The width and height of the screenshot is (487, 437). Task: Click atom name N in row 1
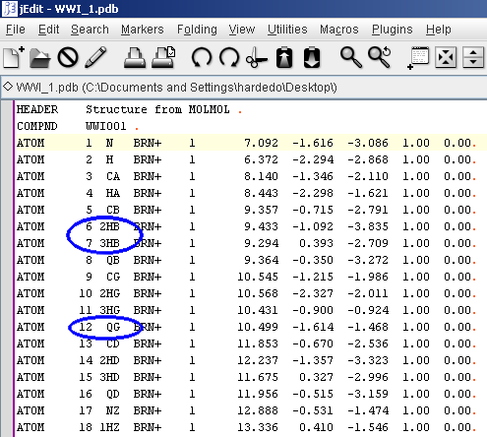pyautogui.click(x=109, y=143)
